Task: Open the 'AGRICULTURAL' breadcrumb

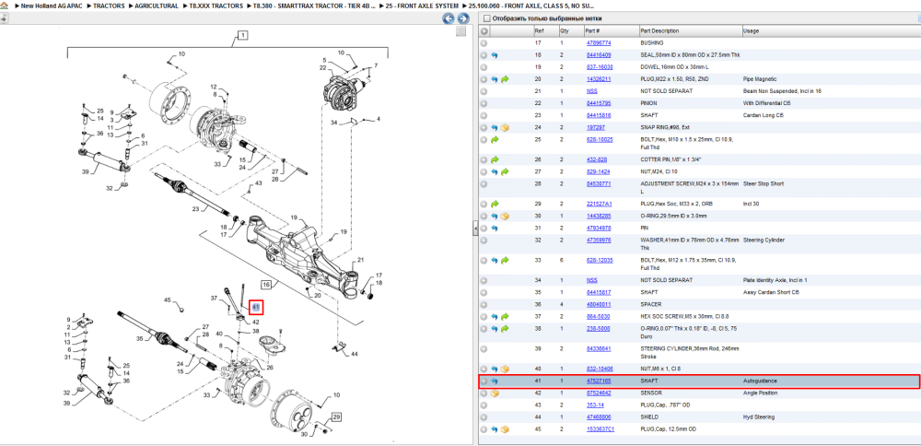Action: [x=157, y=6]
